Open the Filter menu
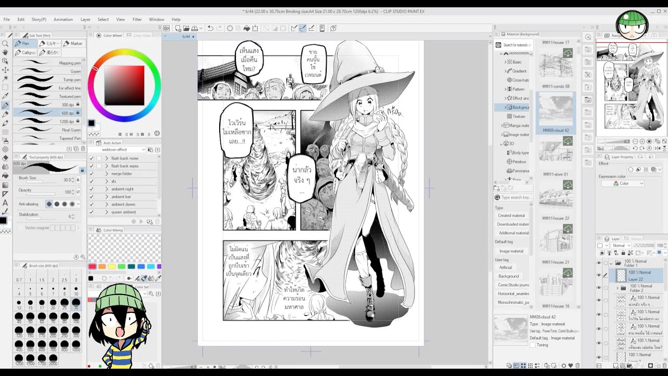 point(137,19)
